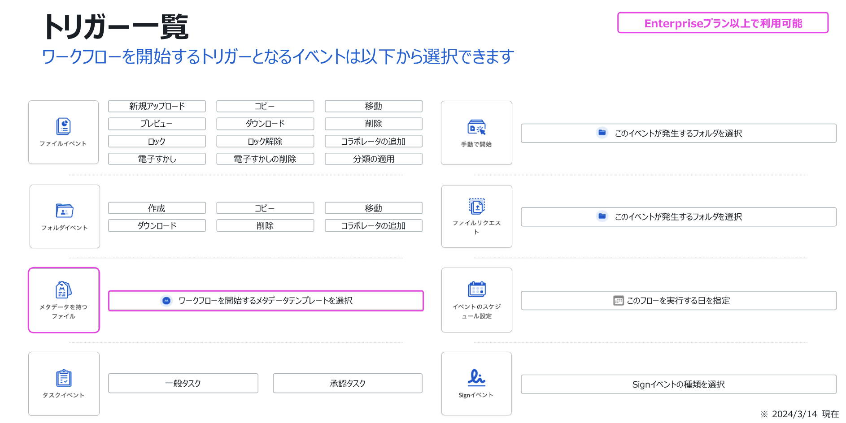Choose the 分類の適用 file event

coord(374,159)
